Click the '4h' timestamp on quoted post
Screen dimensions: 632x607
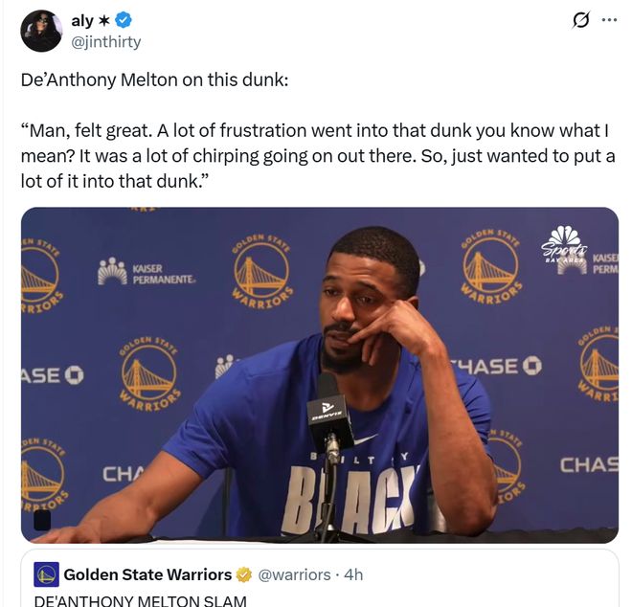click(352, 574)
